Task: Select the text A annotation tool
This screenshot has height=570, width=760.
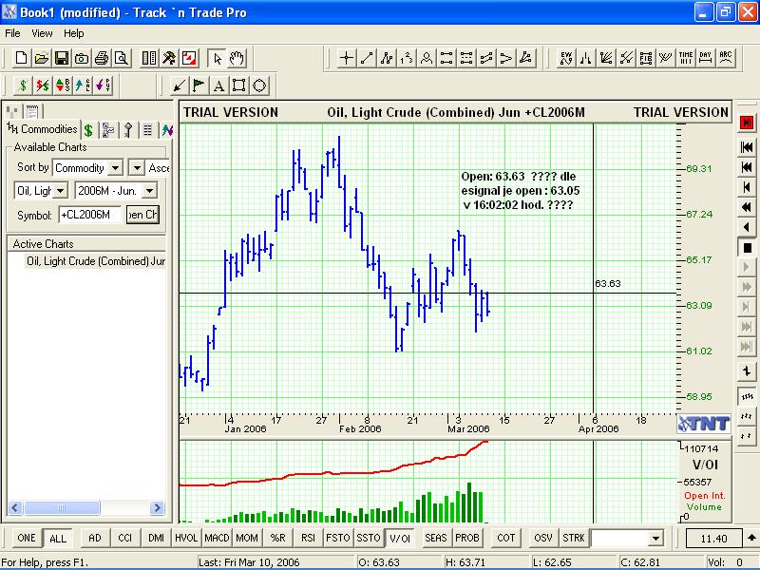Action: (x=218, y=85)
